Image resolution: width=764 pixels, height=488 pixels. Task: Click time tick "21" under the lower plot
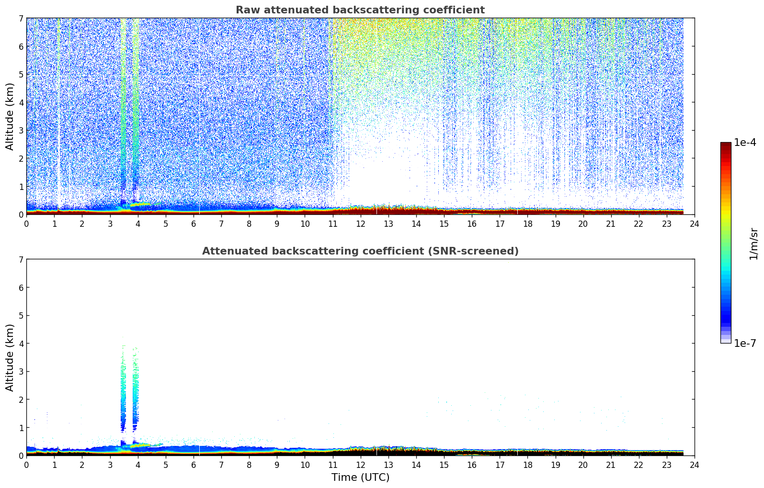(611, 465)
